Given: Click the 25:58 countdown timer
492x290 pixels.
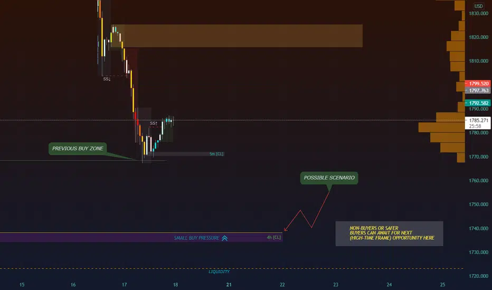Looking at the screenshot, I should point(475,126).
